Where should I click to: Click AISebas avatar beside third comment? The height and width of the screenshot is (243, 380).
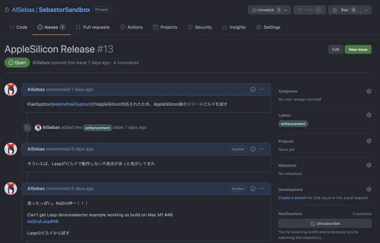(x=11, y=188)
